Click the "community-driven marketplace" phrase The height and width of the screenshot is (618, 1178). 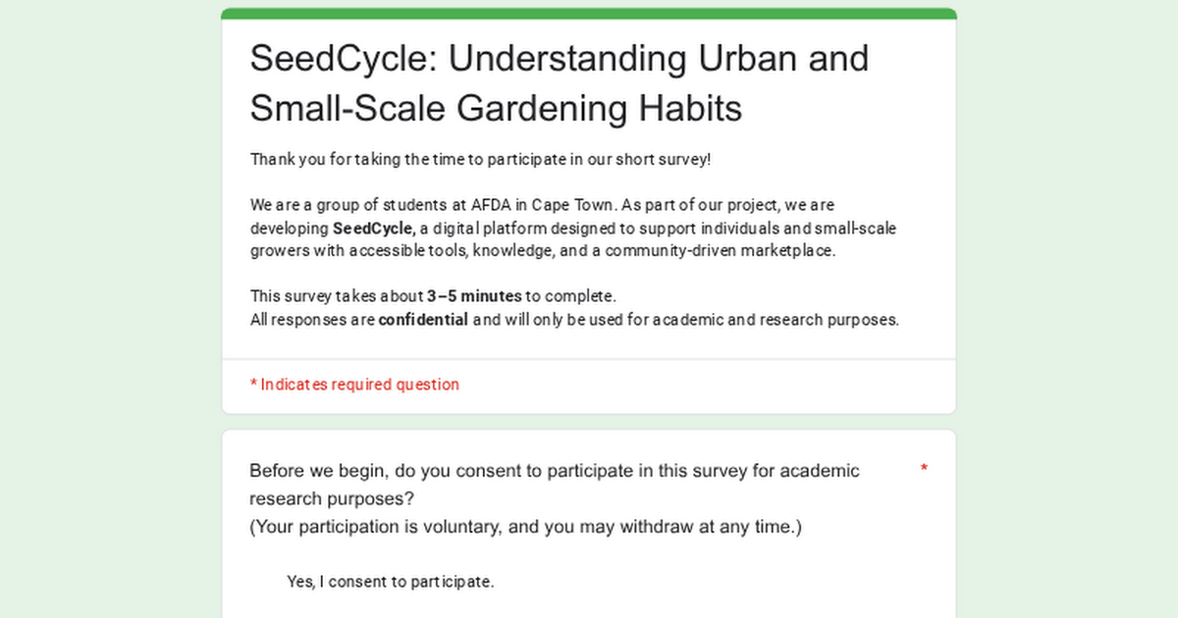click(720, 251)
